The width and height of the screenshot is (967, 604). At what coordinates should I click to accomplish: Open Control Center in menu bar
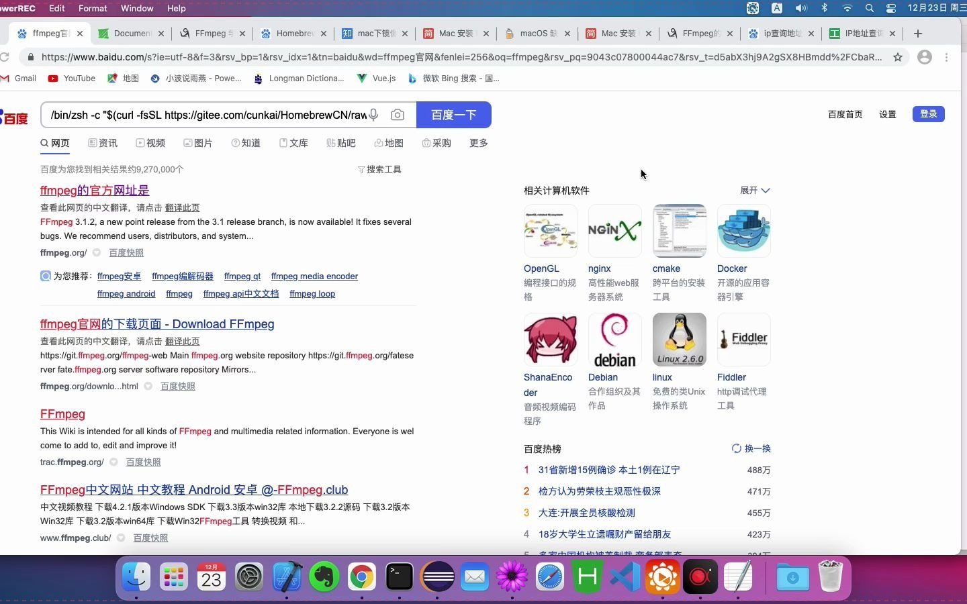click(891, 8)
